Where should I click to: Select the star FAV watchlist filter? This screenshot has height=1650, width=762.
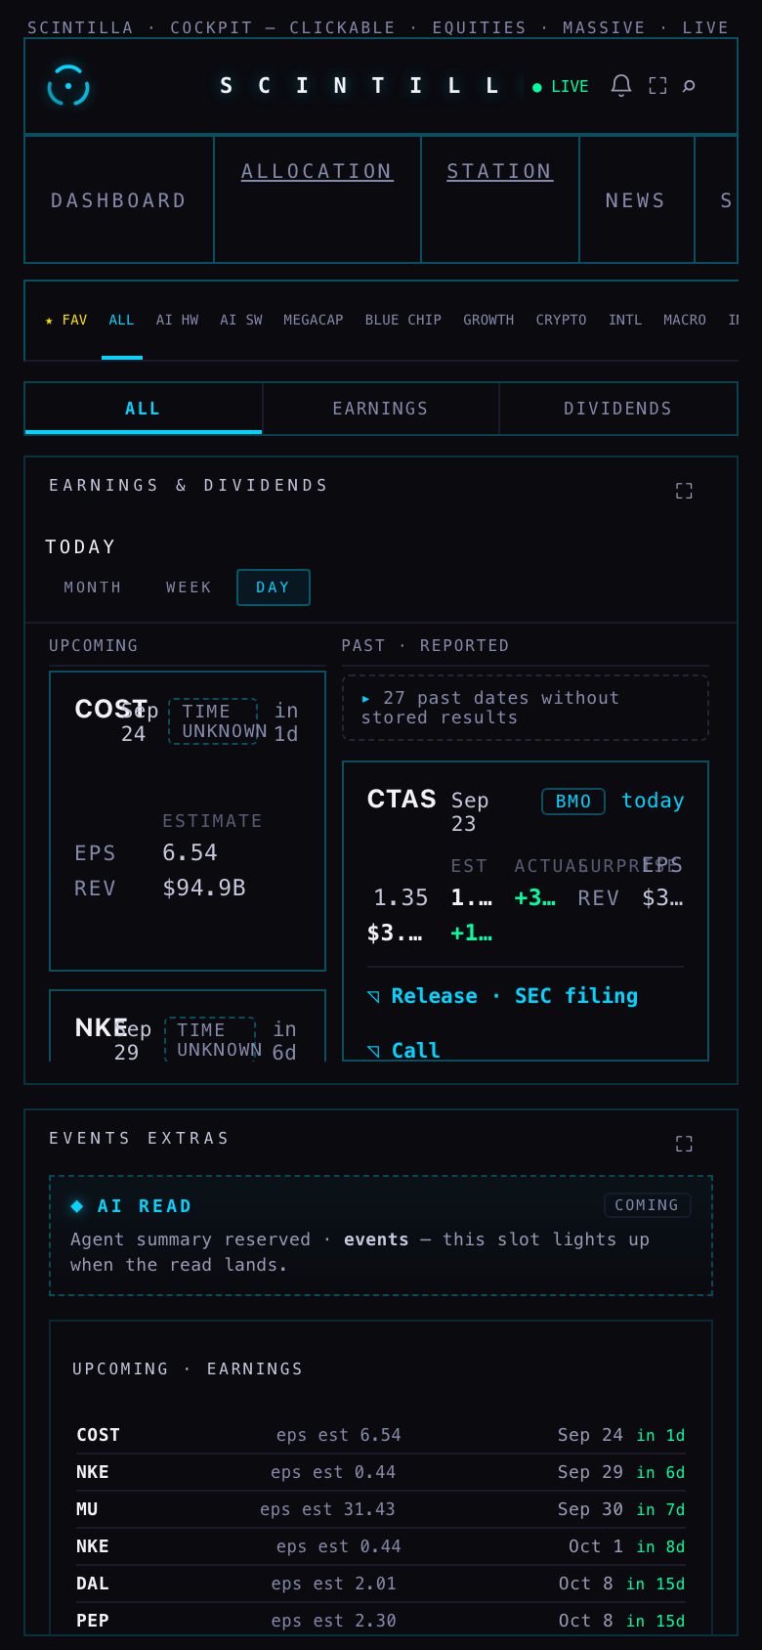pos(66,320)
